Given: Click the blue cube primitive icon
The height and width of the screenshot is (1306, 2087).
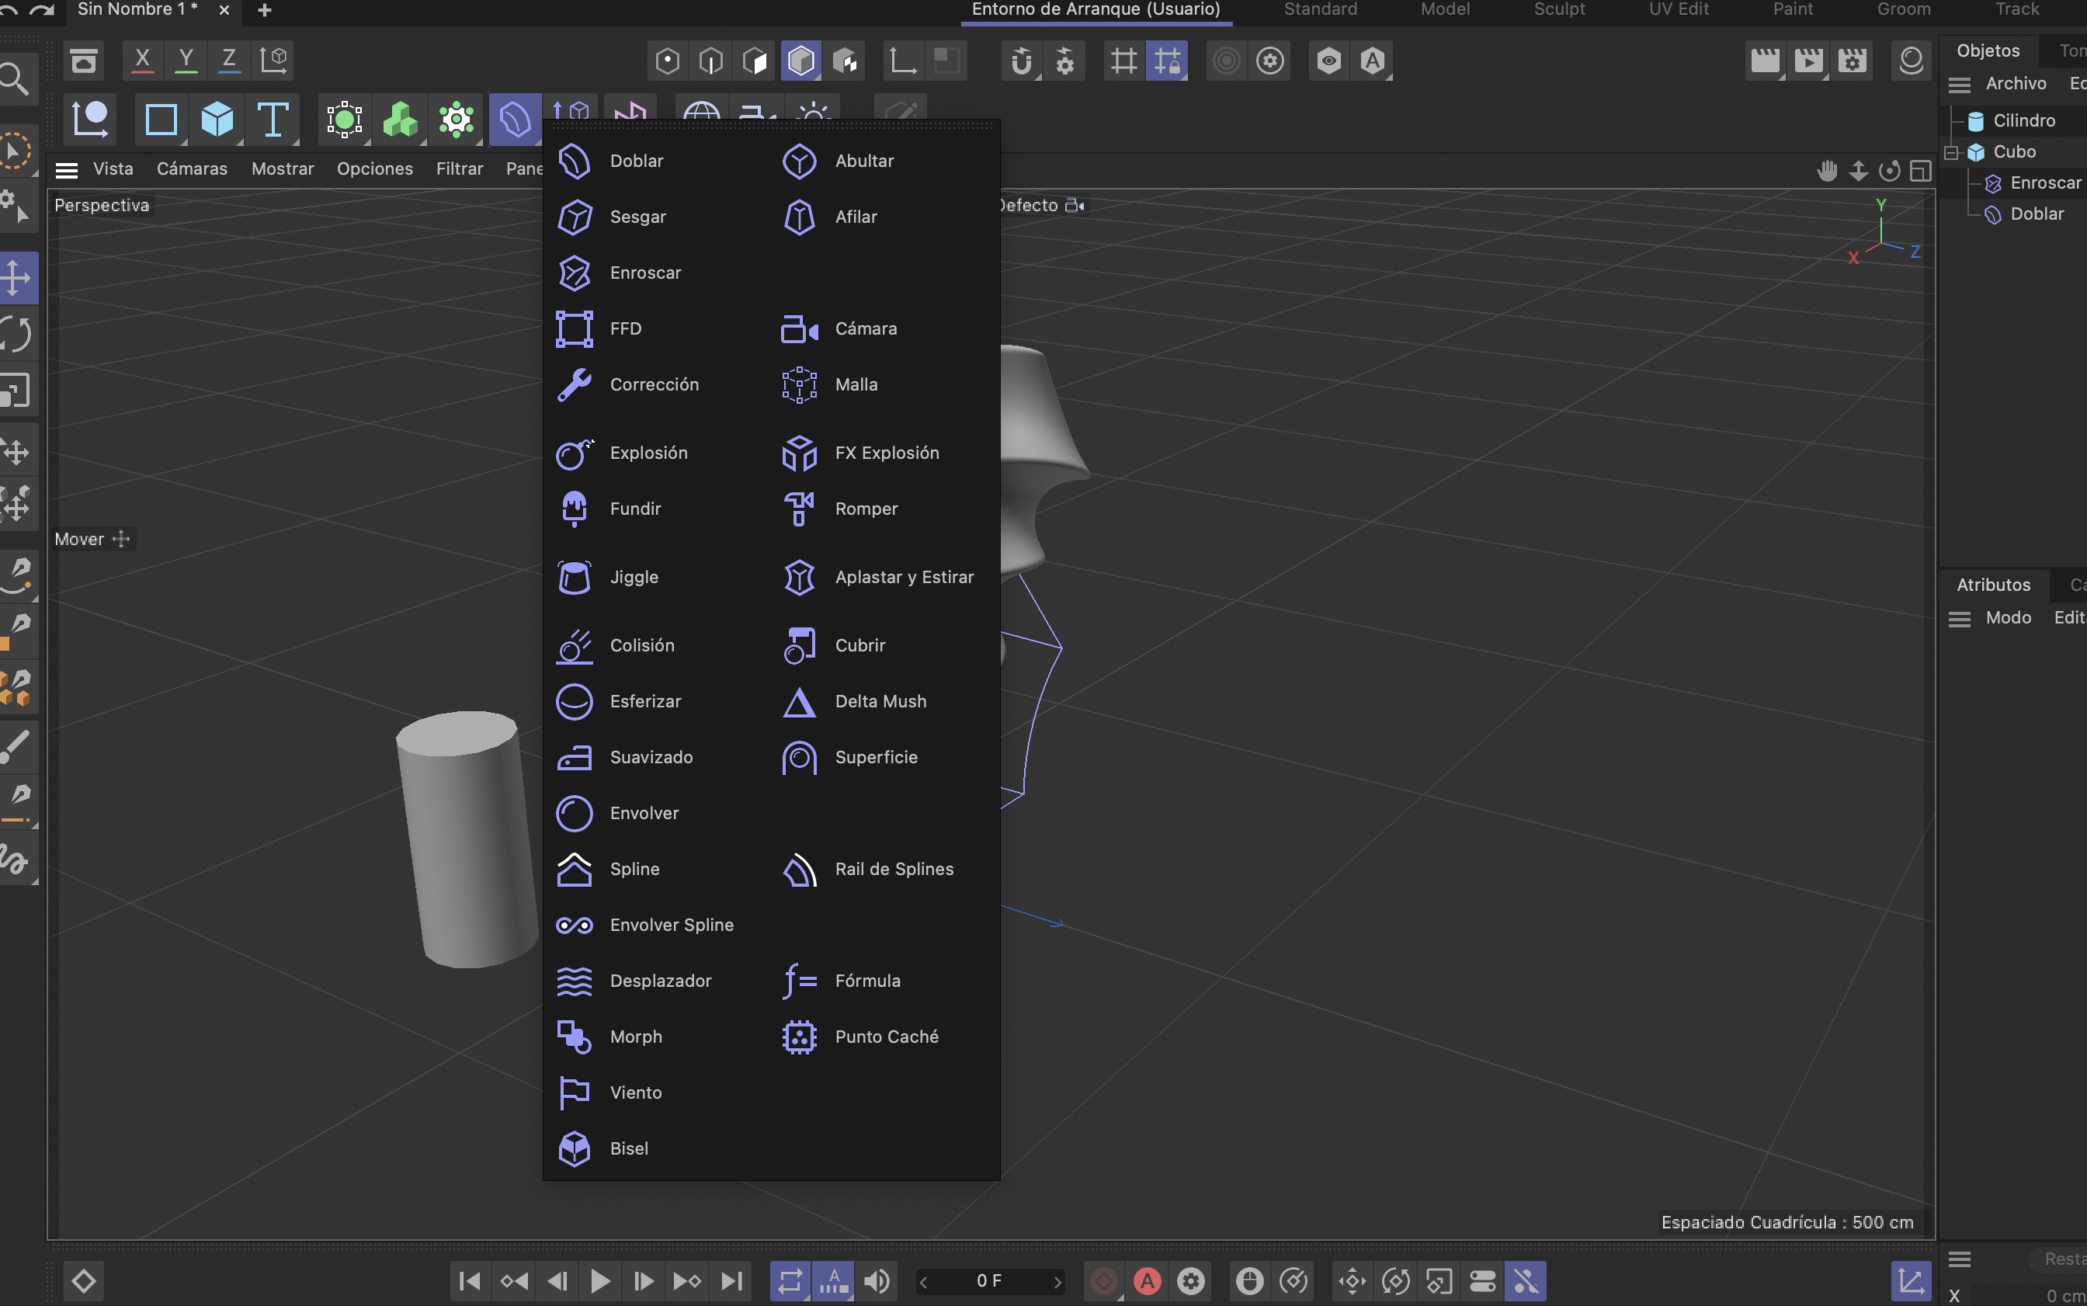Looking at the screenshot, I should [x=217, y=120].
